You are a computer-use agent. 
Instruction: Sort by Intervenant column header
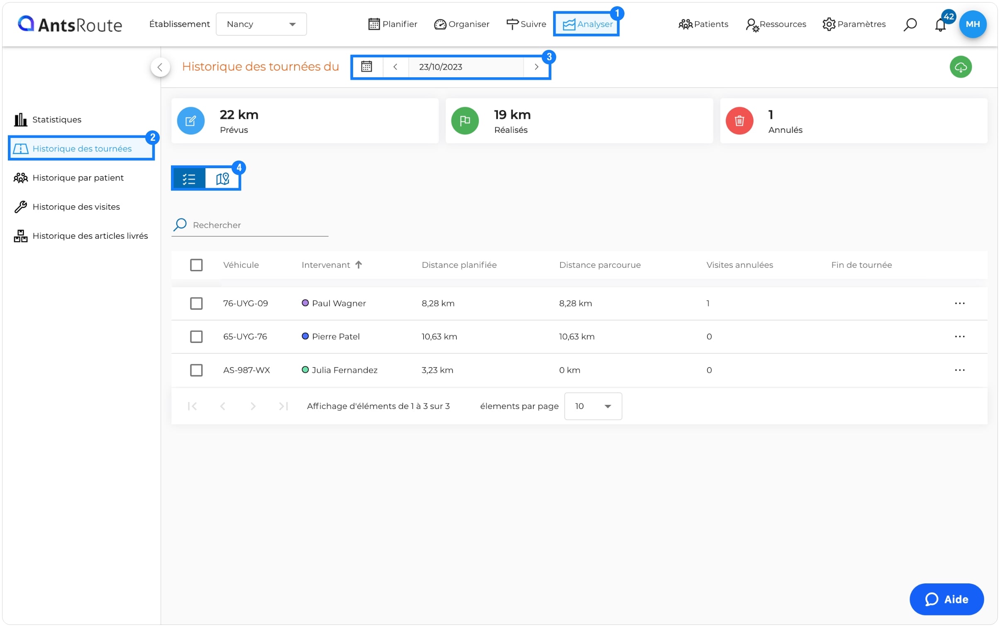pos(326,265)
